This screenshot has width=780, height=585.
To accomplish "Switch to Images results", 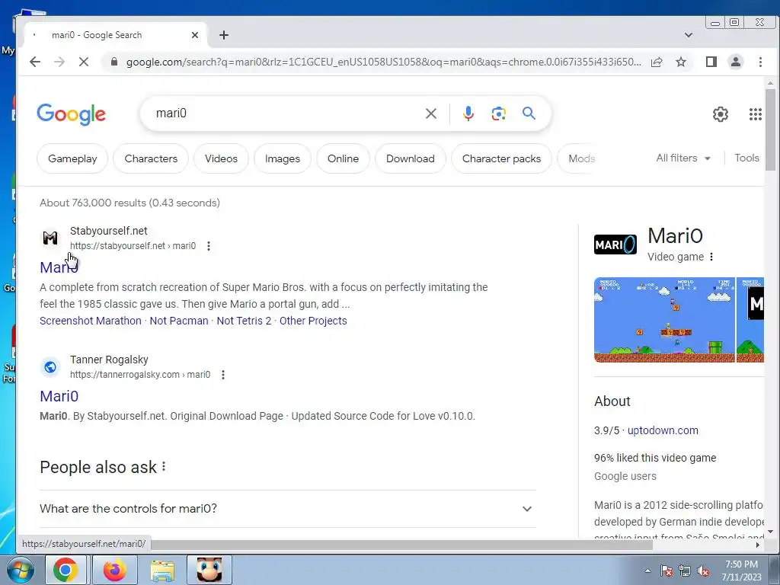I will 282,158.
